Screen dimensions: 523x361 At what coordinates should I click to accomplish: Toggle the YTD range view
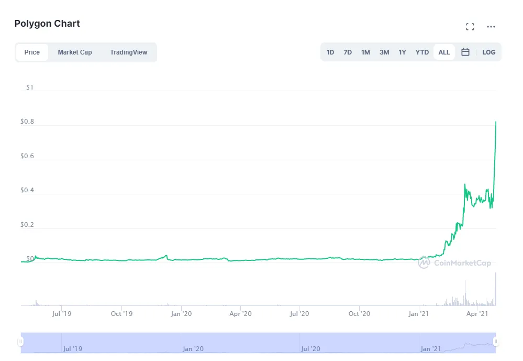(x=421, y=52)
